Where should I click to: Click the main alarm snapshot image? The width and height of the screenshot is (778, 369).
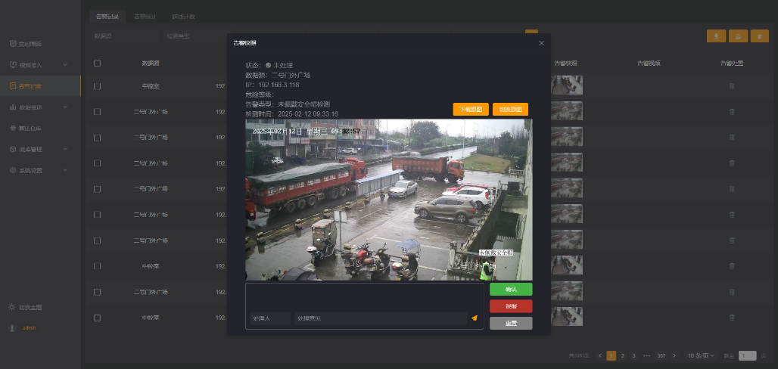click(x=388, y=200)
